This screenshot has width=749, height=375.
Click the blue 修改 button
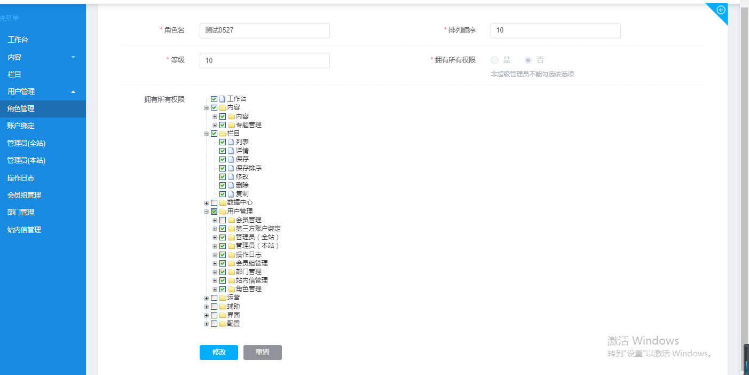point(219,353)
